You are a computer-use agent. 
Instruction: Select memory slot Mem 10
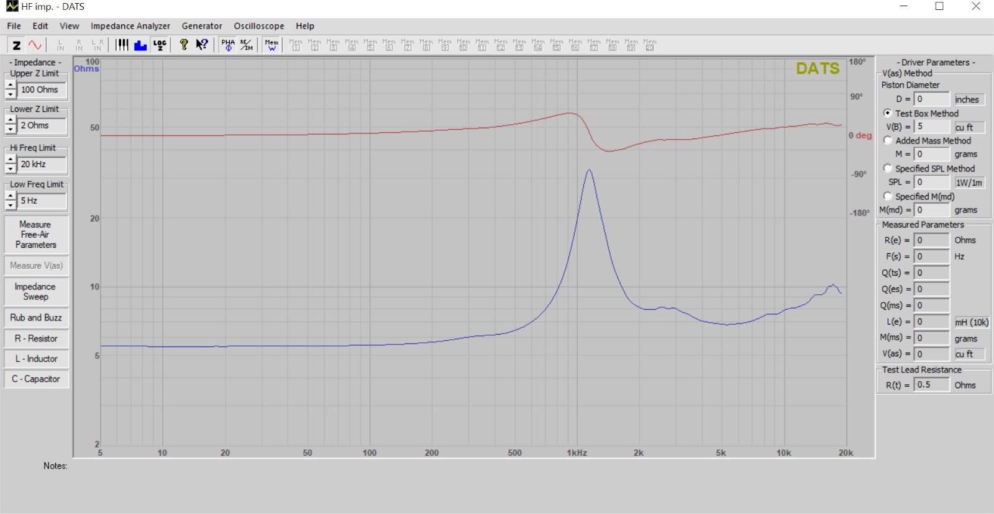pos(463,45)
